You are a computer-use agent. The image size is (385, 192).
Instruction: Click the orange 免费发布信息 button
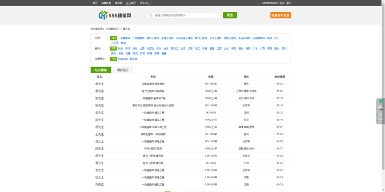[281, 15]
